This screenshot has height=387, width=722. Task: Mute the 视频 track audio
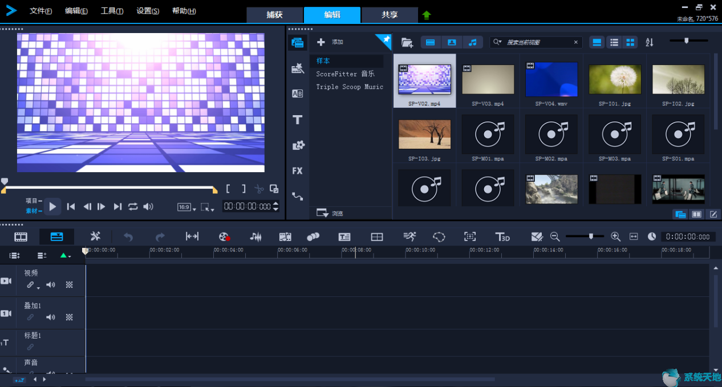[51, 285]
